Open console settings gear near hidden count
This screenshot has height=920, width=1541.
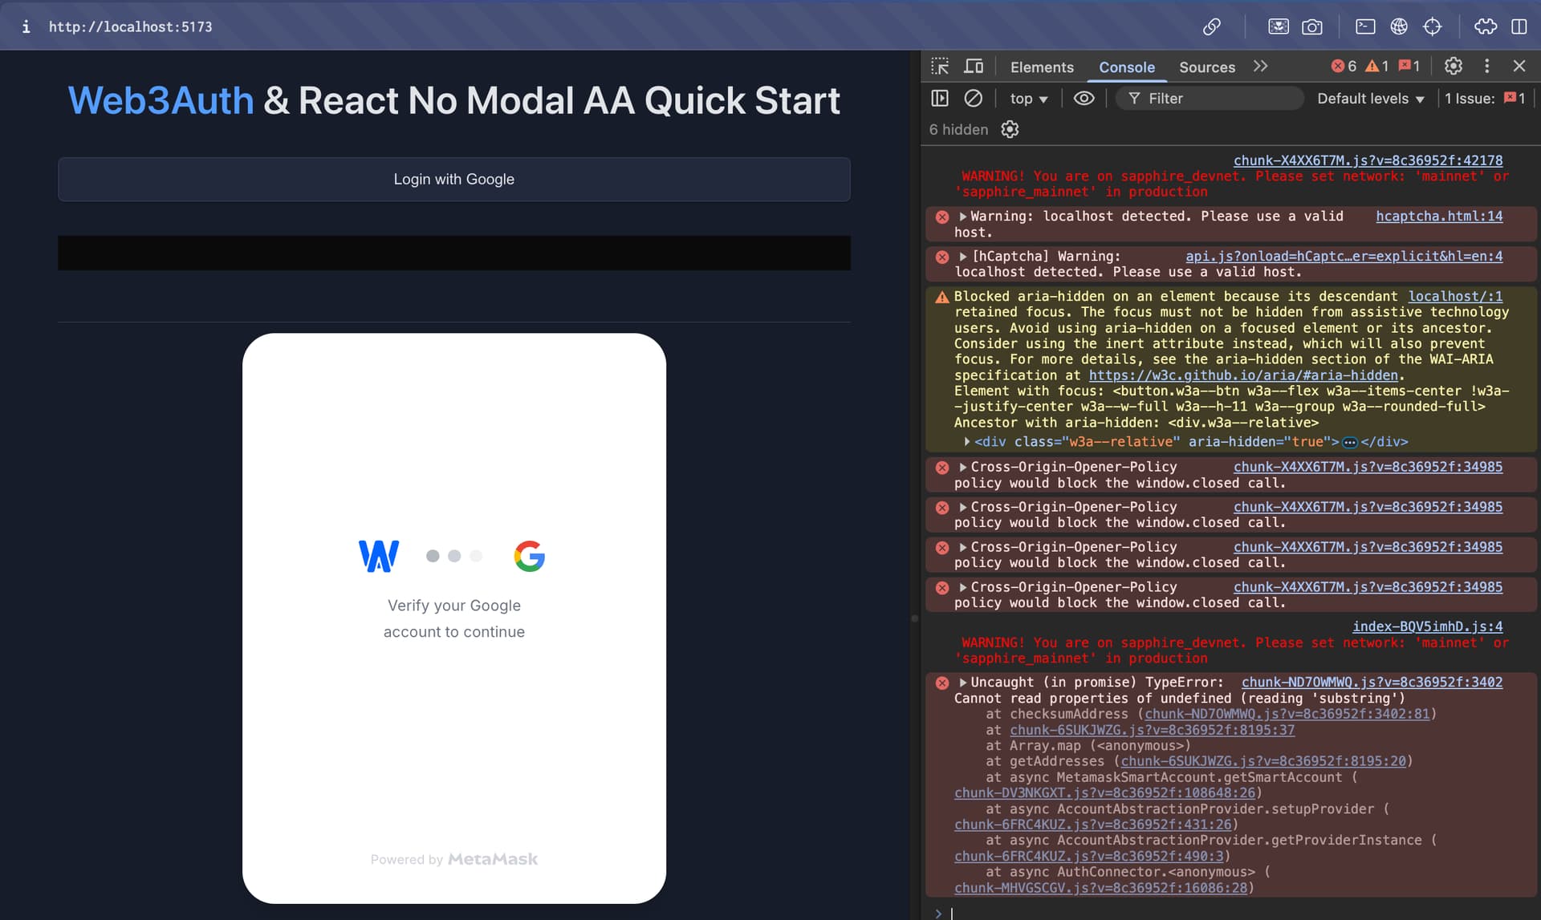[1010, 130]
